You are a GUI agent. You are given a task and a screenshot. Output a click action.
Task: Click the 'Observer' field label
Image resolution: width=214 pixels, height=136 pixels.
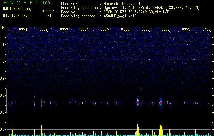69,4
